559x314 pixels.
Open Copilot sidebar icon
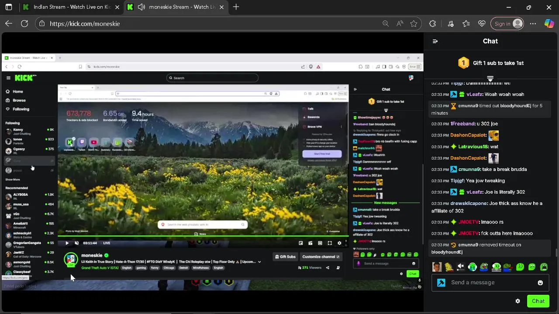pyautogui.click(x=549, y=24)
